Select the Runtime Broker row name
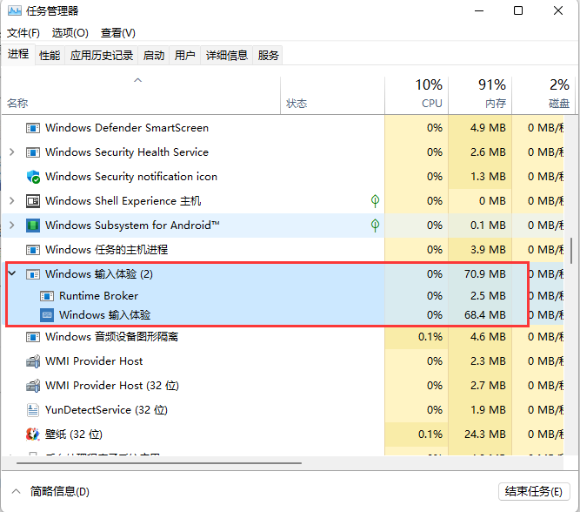The image size is (580, 512). 99,296
